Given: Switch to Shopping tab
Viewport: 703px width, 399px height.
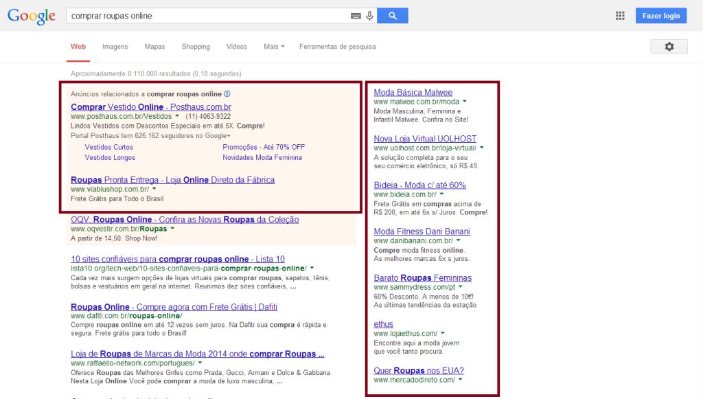Looking at the screenshot, I should [196, 47].
